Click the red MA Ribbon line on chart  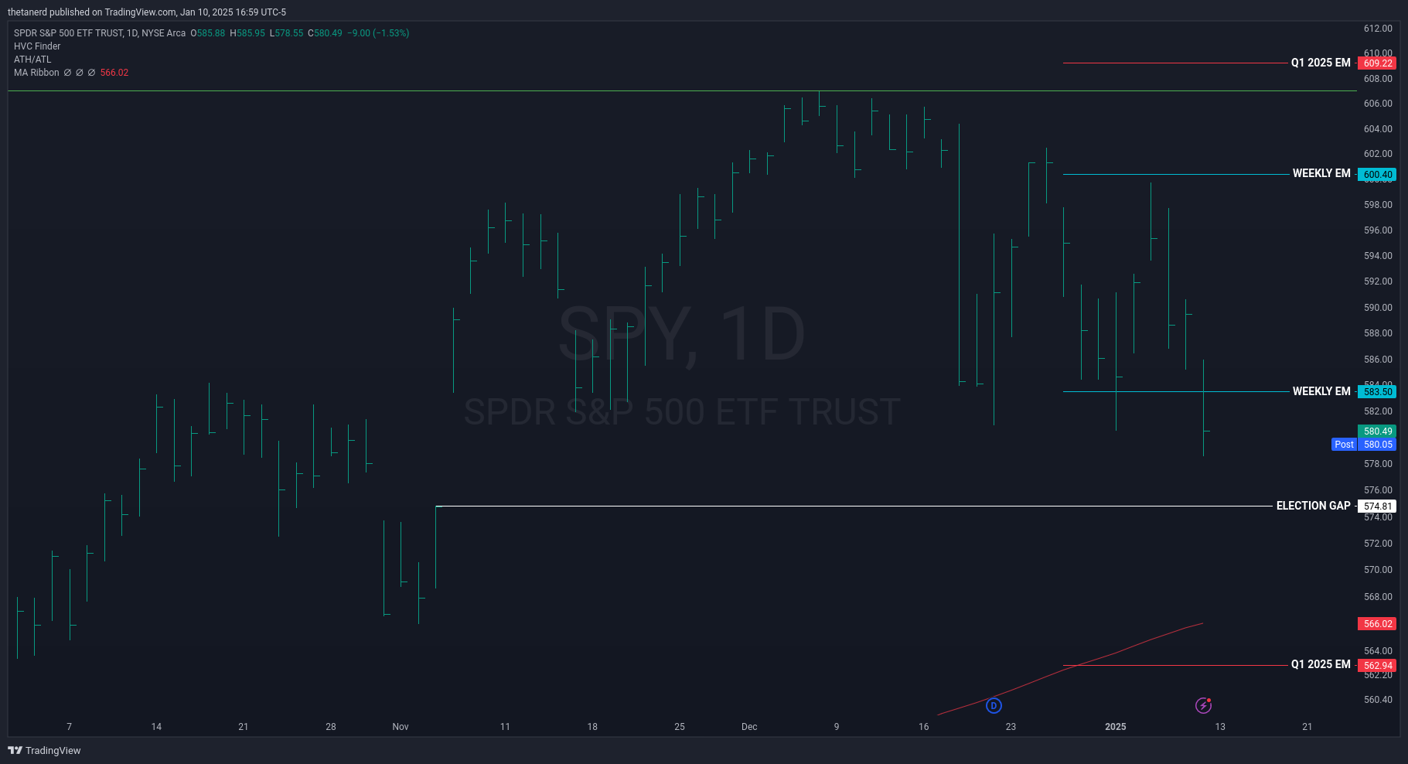1070,669
